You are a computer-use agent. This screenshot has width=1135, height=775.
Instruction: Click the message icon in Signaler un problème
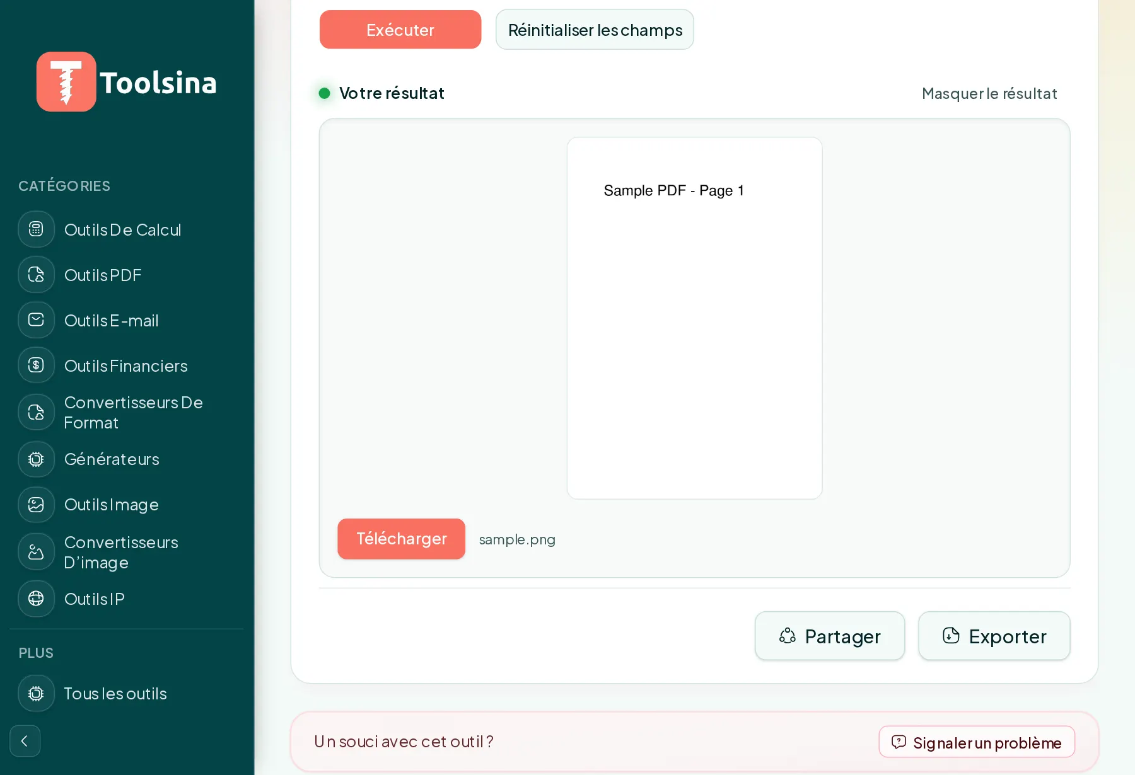tap(899, 742)
